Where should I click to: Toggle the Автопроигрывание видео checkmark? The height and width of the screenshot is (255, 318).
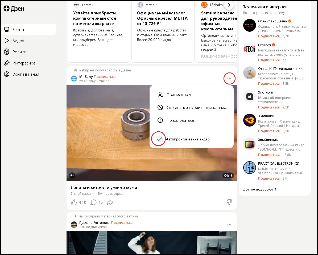click(160, 139)
